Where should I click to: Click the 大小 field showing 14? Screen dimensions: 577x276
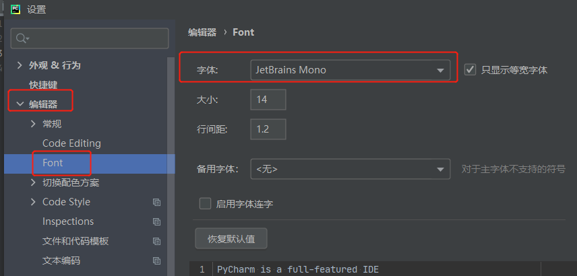[x=268, y=100]
